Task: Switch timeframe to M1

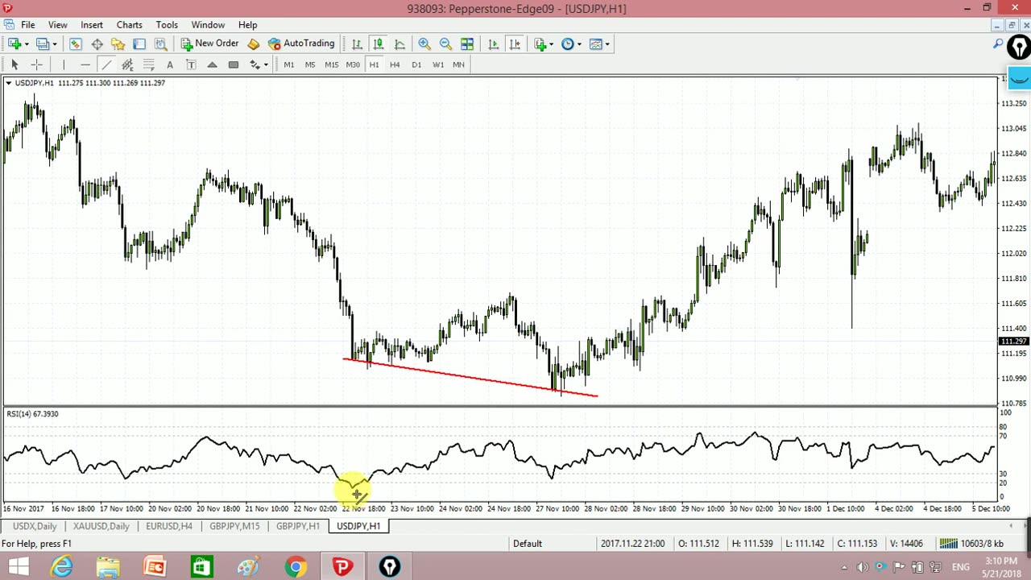Action: click(289, 64)
